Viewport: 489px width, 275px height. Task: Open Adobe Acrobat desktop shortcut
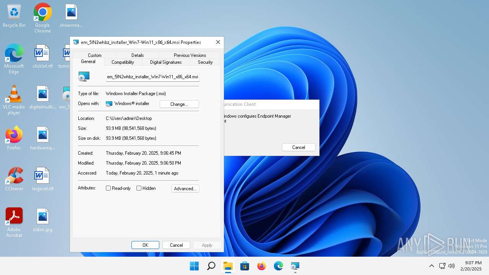point(14,223)
